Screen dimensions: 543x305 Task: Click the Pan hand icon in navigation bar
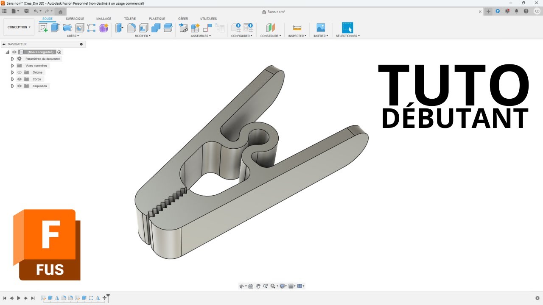coord(258,286)
